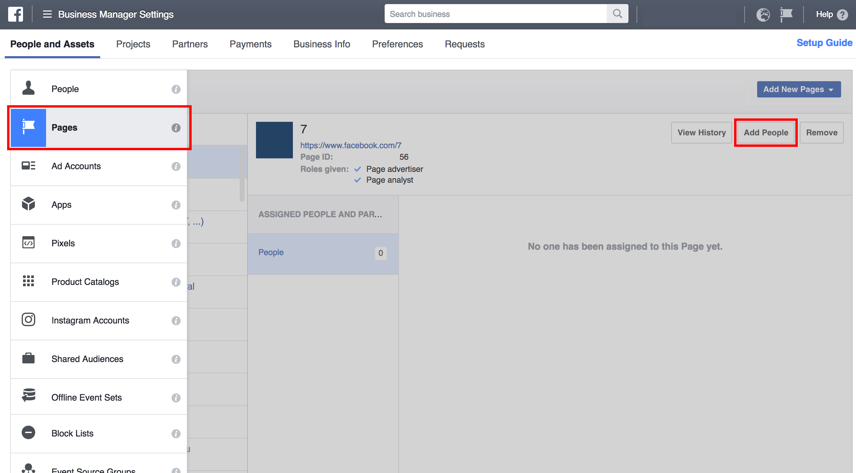Viewport: 856px width, 473px height.
Task: Show info tooltip for Pages
Action: [x=176, y=128]
